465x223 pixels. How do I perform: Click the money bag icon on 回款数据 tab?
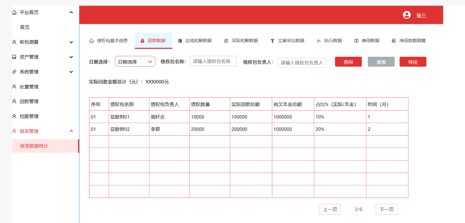coord(143,41)
